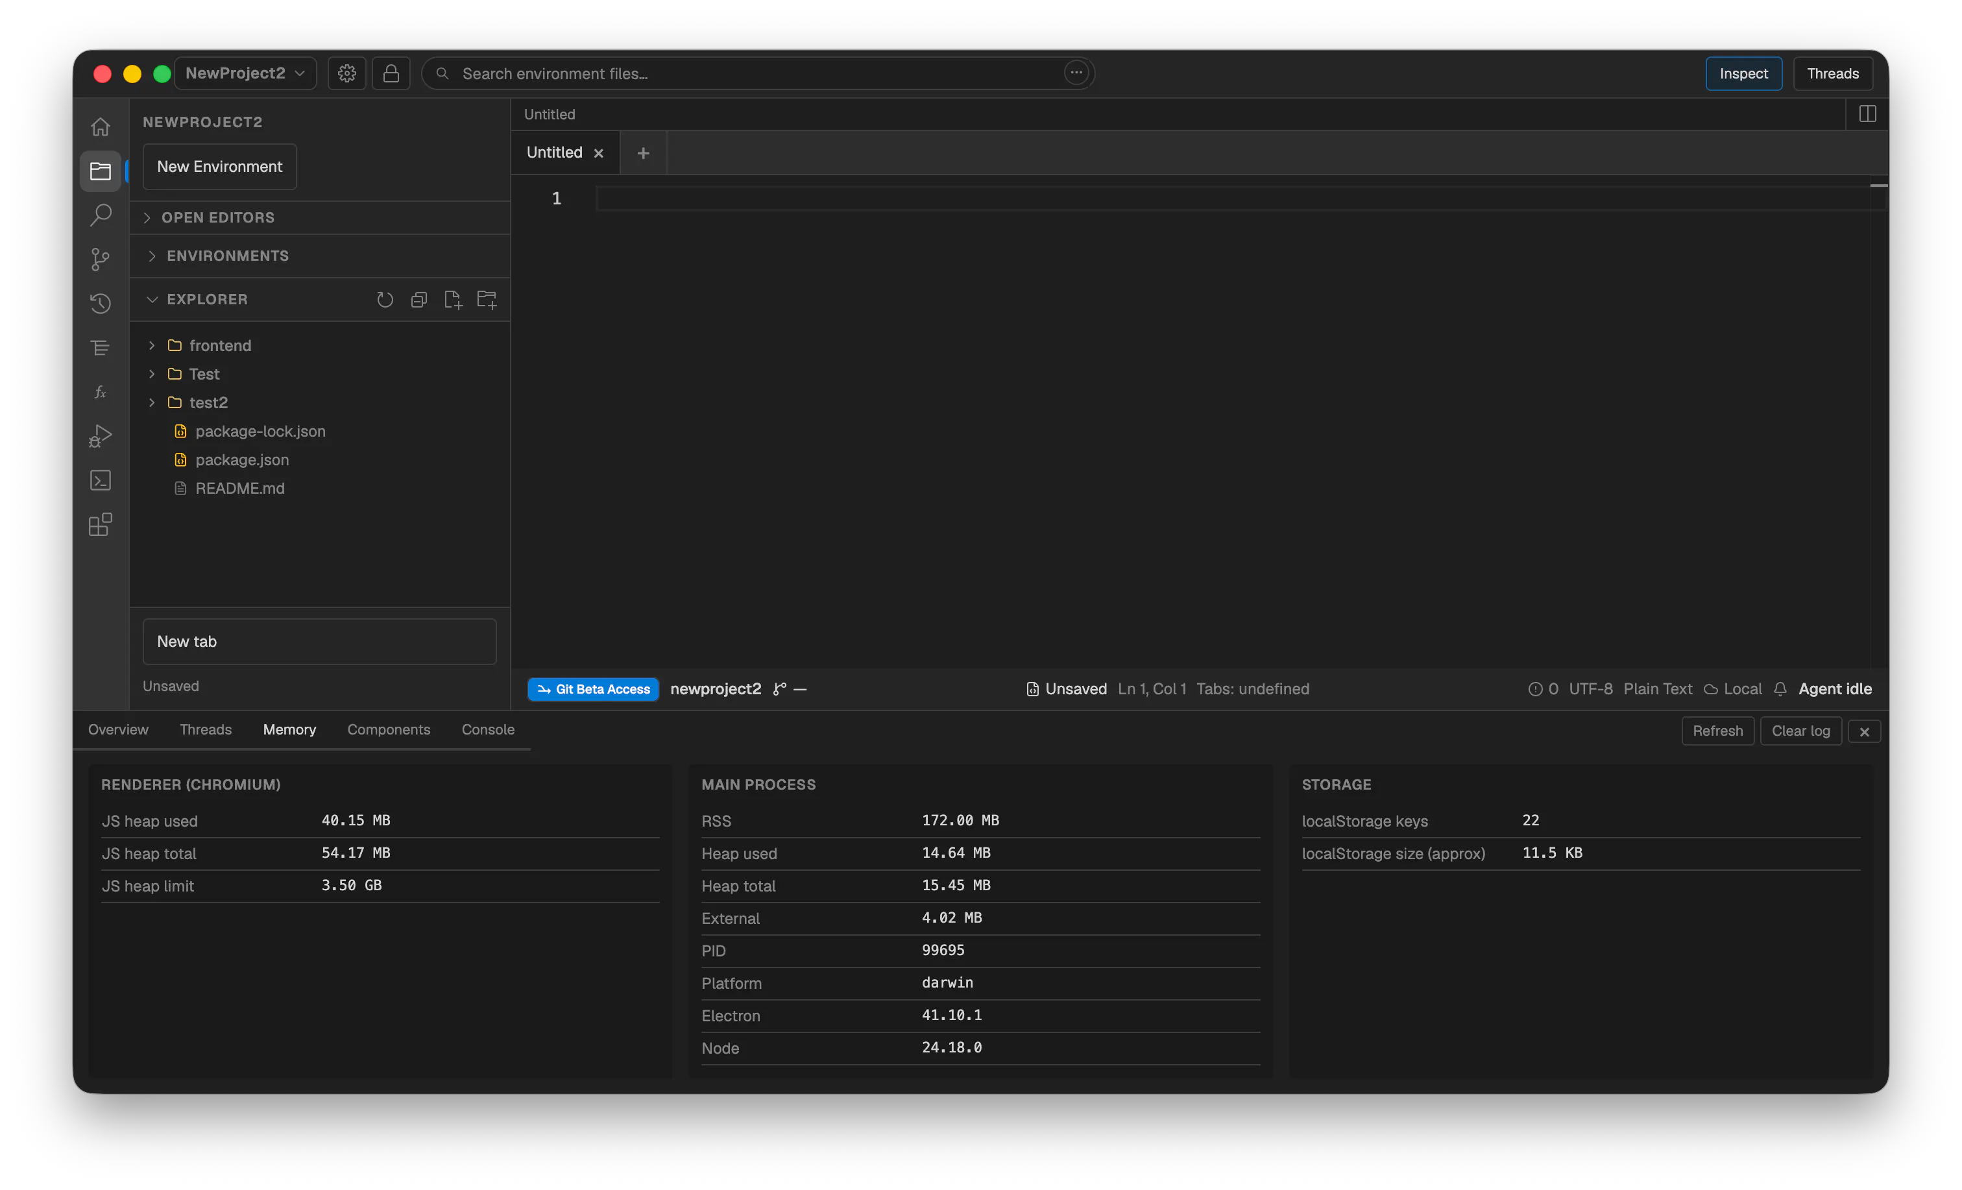1962x1190 pixels.
Task: Open the History clock icon
Action: (101, 302)
